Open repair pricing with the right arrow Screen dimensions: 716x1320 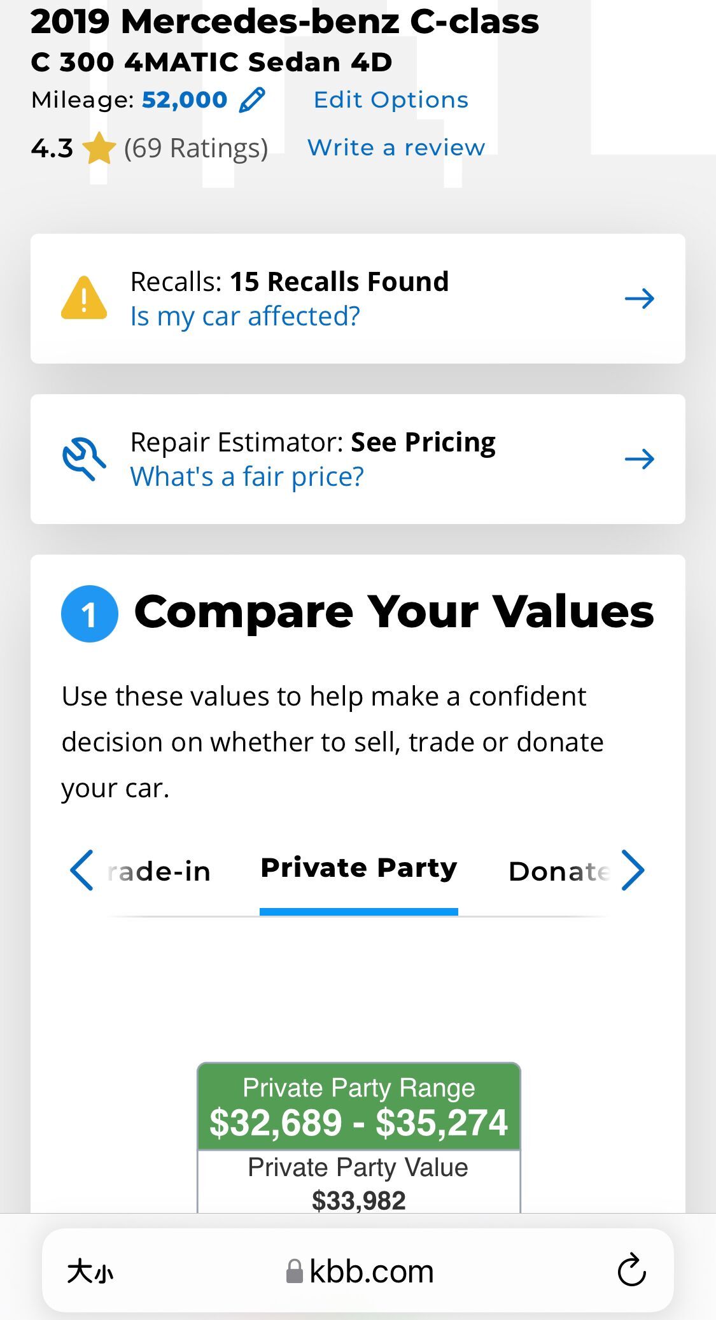pyautogui.click(x=640, y=458)
